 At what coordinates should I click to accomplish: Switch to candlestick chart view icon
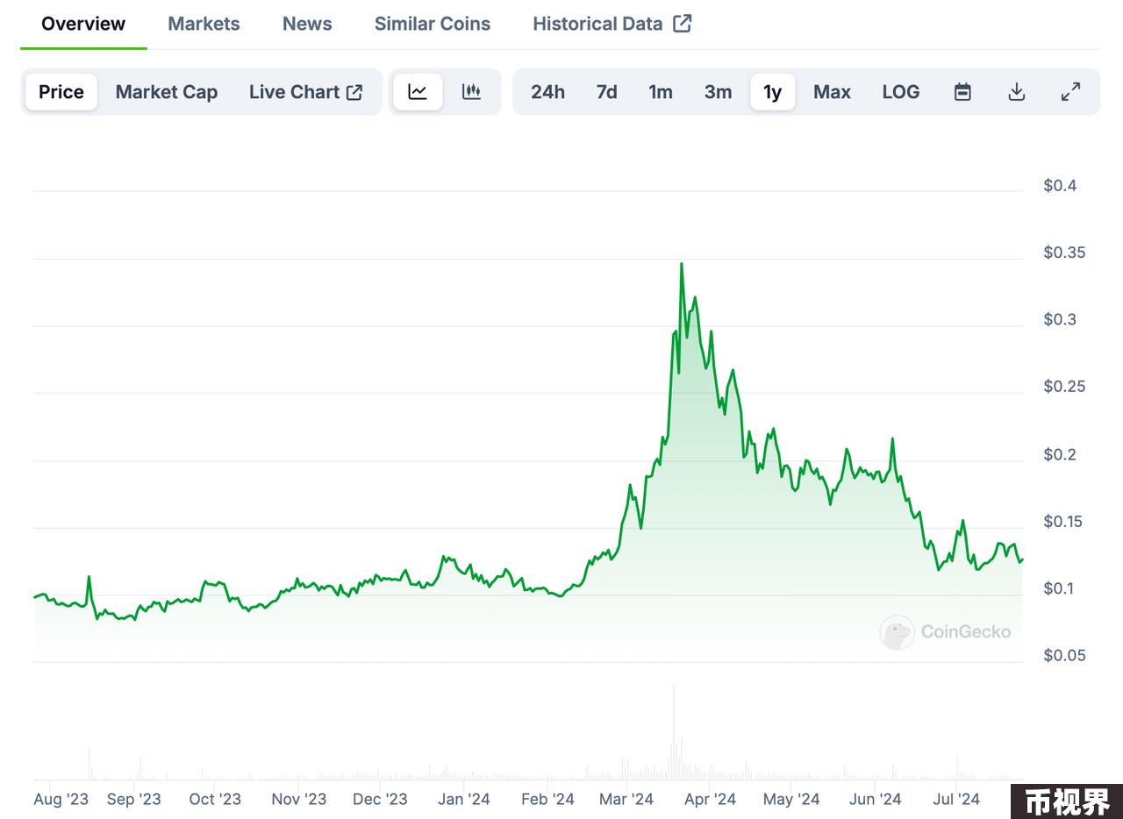tap(471, 92)
